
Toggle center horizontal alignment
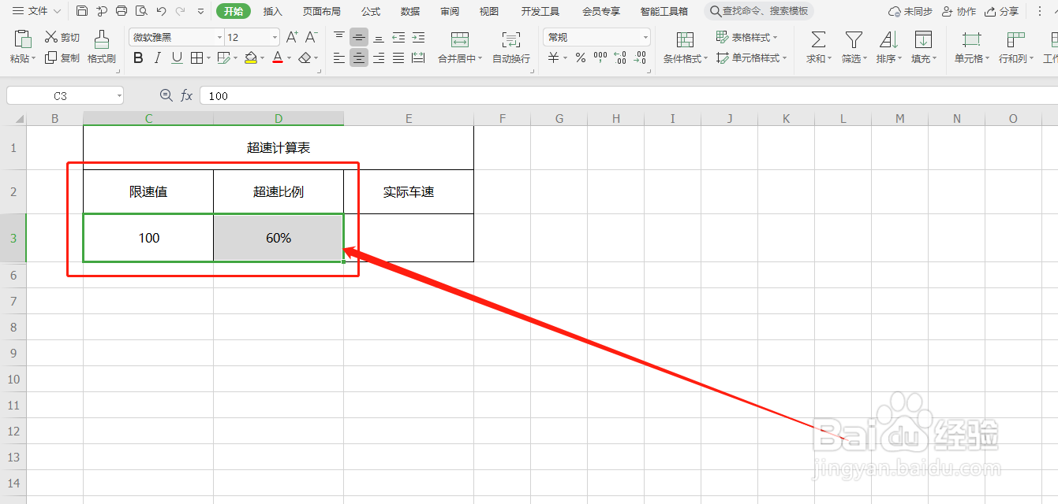coord(359,57)
